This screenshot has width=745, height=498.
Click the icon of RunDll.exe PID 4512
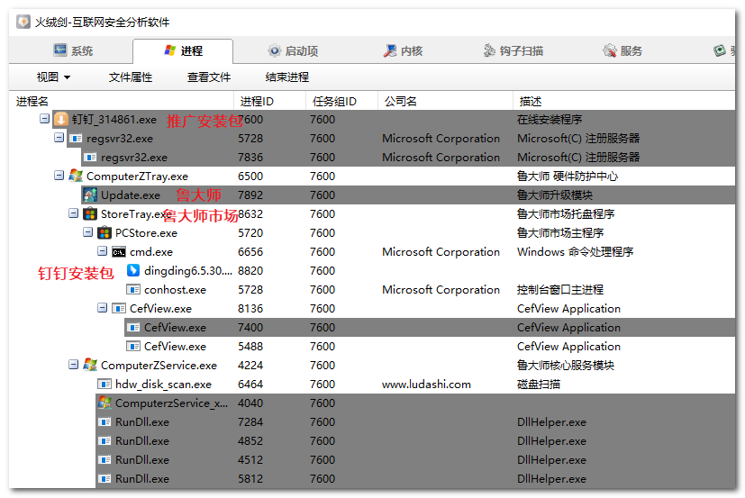click(x=104, y=460)
